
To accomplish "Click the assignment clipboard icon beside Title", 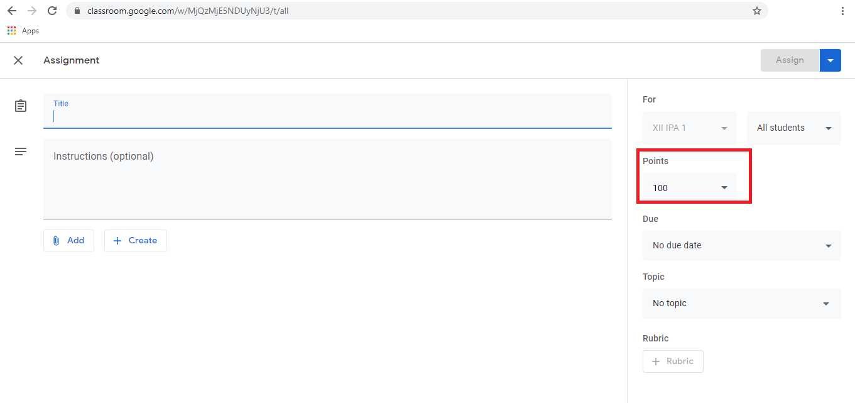I will pyautogui.click(x=21, y=106).
